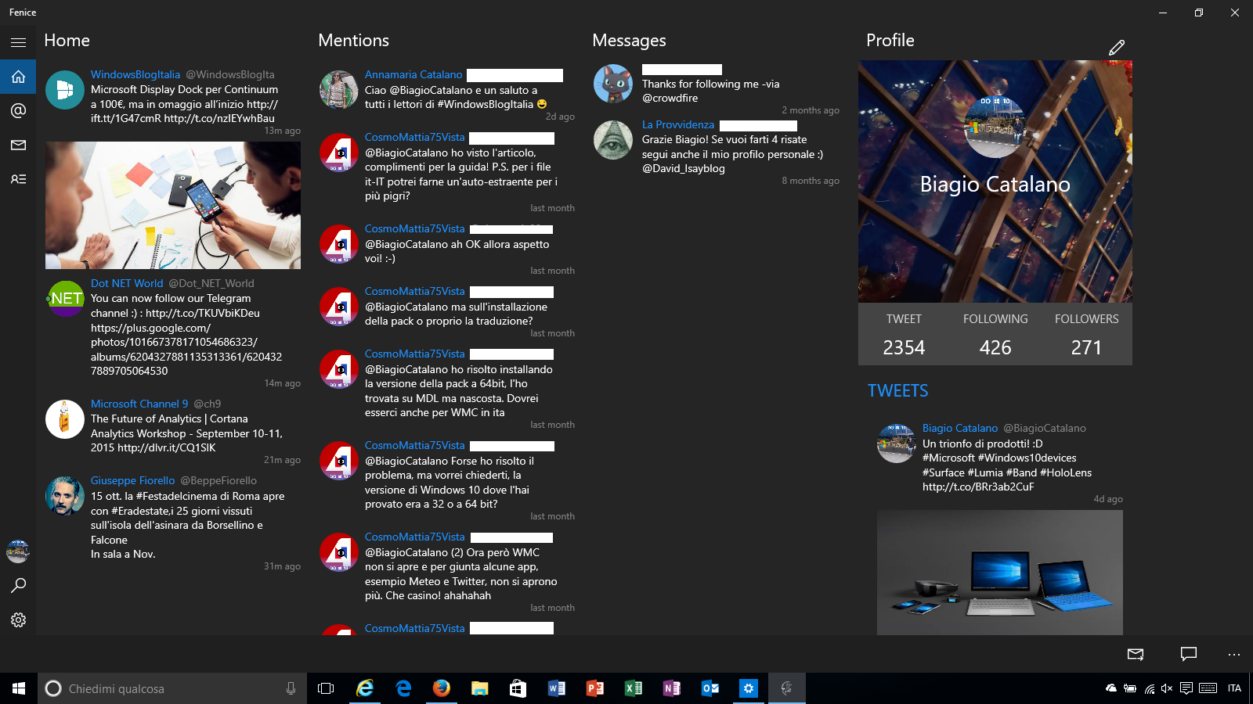Open WindowsBlogItalia profile link

[135, 74]
